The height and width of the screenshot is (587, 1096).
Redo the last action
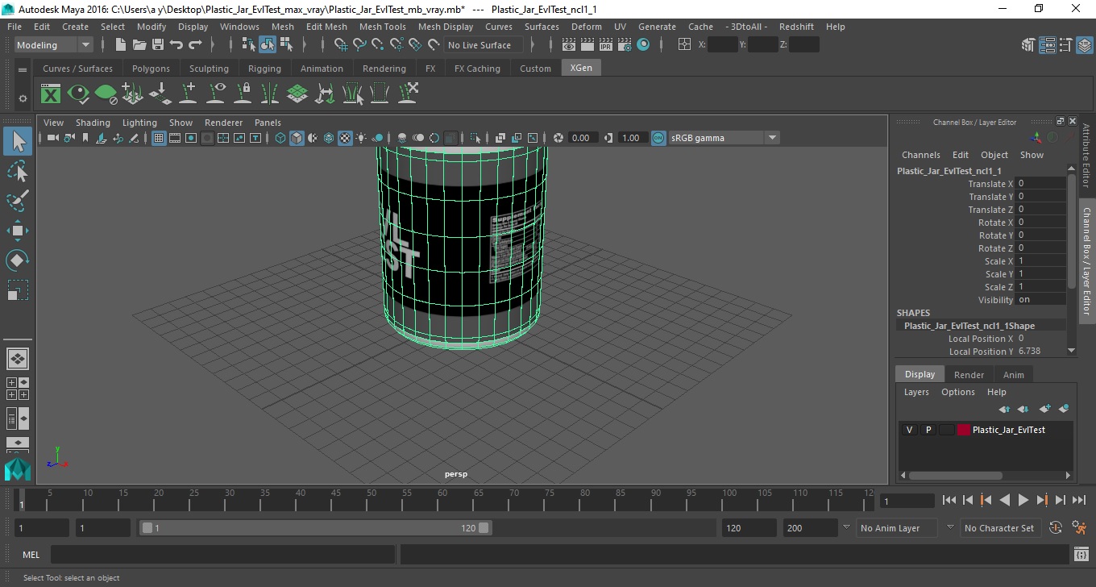coord(195,45)
